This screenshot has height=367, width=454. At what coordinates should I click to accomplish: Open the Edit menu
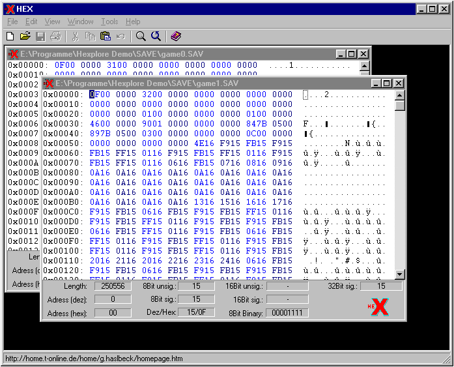[x=31, y=22]
